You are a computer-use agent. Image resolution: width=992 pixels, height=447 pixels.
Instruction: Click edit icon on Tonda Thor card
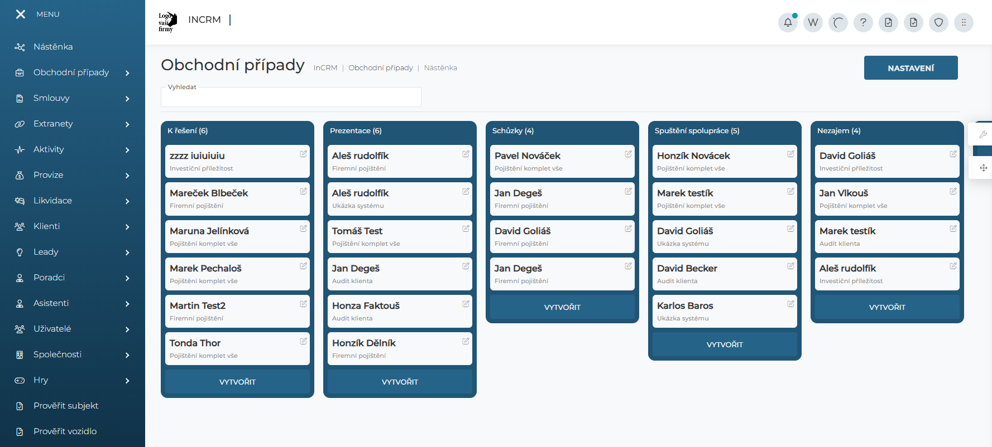pyautogui.click(x=303, y=341)
